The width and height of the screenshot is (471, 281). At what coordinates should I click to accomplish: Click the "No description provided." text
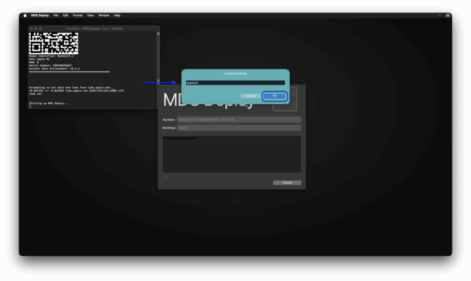[x=180, y=138]
